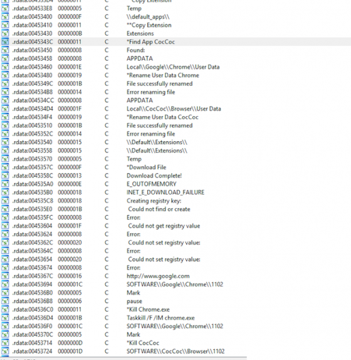Click address cell ".rdata:00453558"
The width and height of the screenshot is (351, 360).
(x=32, y=151)
